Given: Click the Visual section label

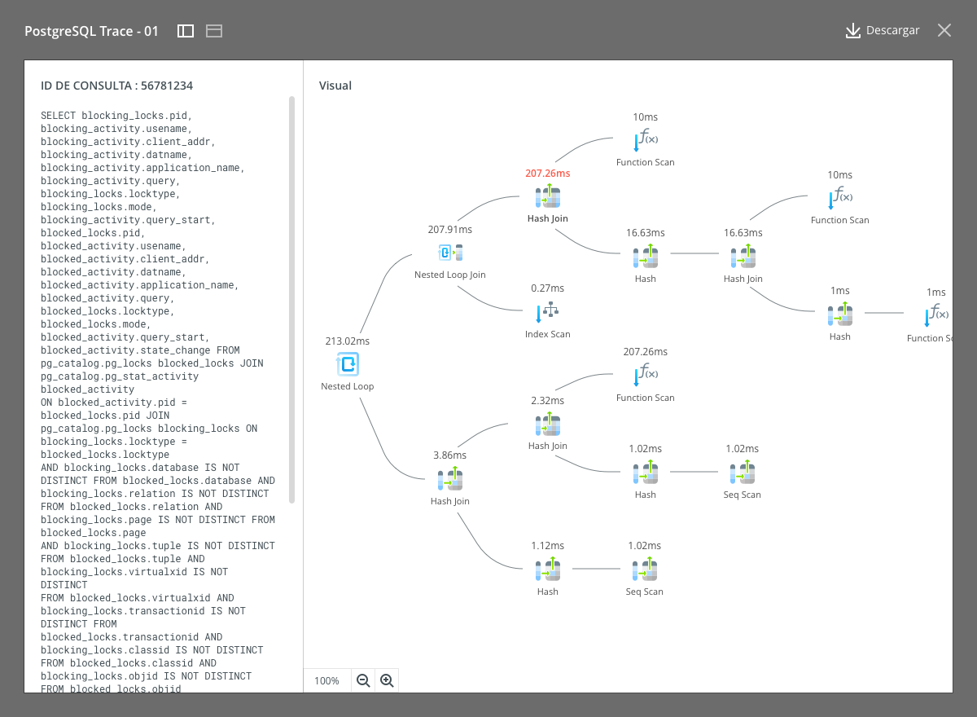Looking at the screenshot, I should click(x=335, y=86).
